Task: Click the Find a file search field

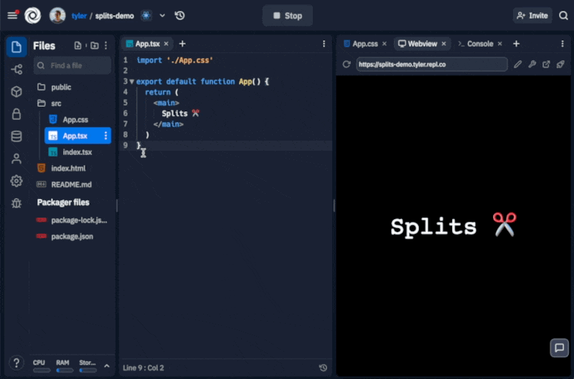Action: [75, 65]
